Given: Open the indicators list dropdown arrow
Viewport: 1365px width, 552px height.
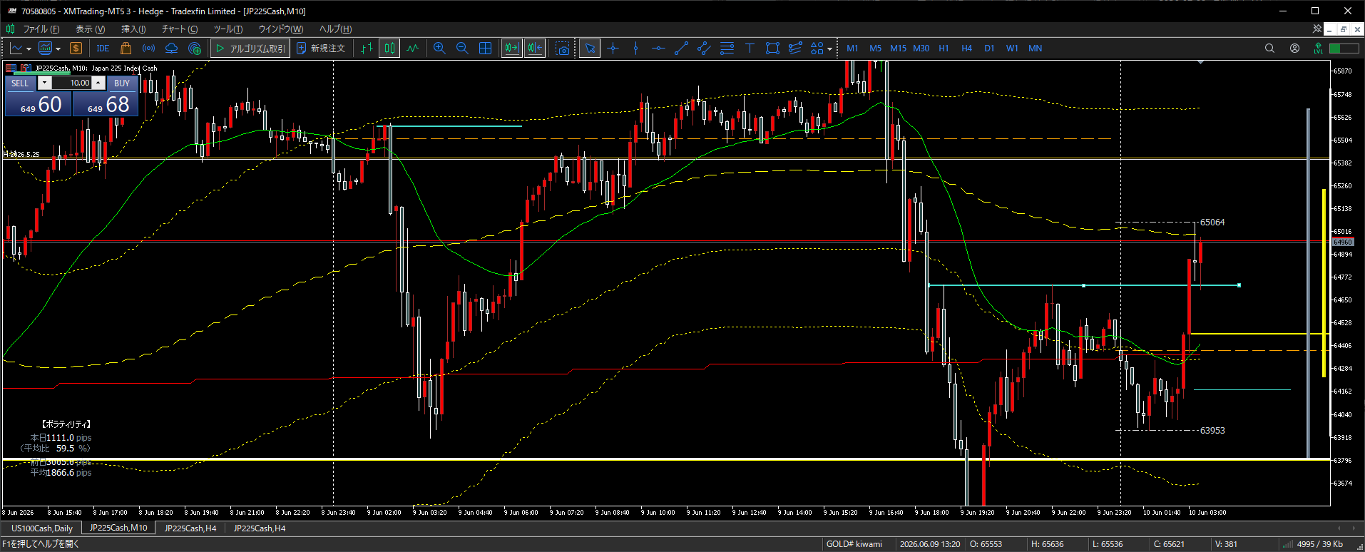Looking at the screenshot, I should click(x=58, y=49).
